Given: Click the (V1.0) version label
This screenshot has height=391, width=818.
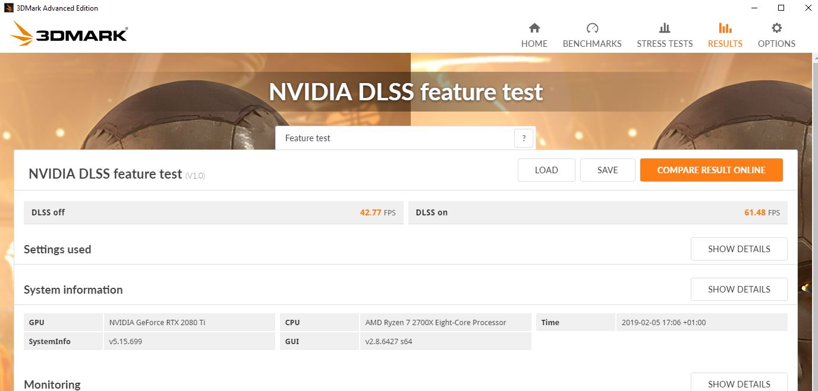Looking at the screenshot, I should click(x=195, y=176).
